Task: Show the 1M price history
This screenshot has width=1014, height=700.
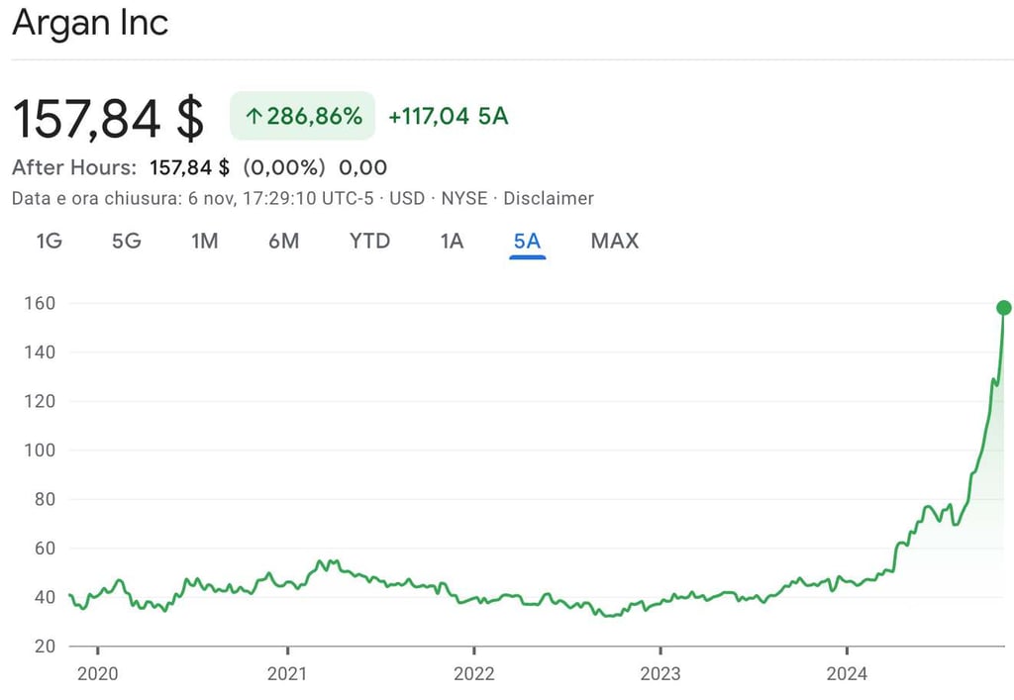Action: point(204,241)
